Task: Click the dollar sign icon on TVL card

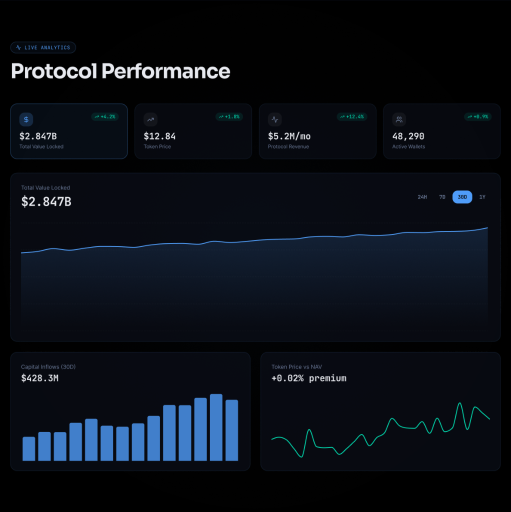Action: coord(26,119)
